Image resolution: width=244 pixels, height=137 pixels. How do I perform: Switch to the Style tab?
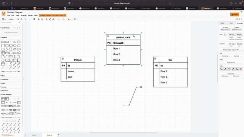pos(222,23)
